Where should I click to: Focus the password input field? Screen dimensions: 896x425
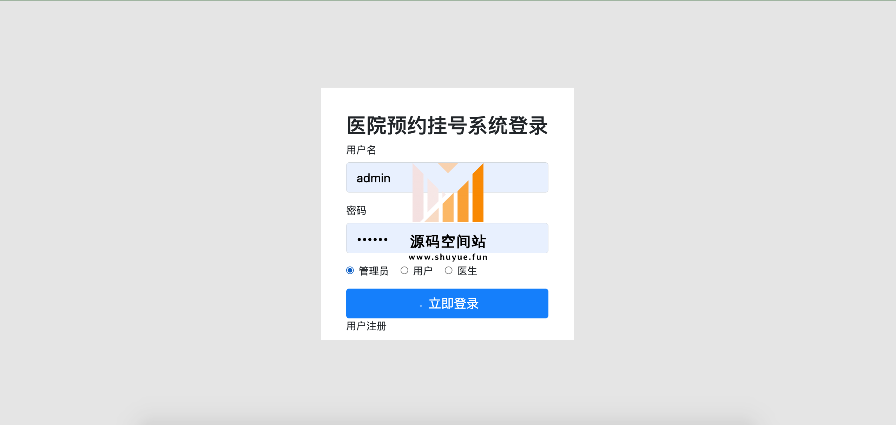click(x=447, y=238)
